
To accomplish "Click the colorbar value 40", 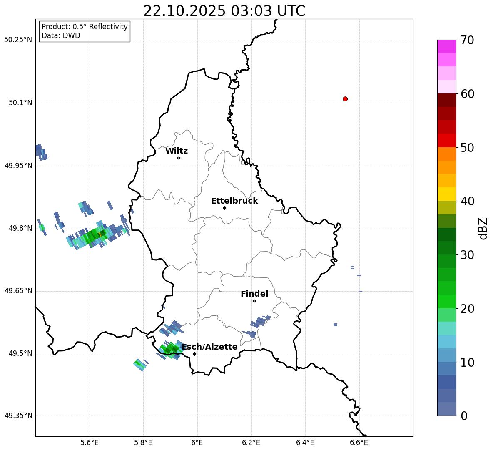I will [x=467, y=201].
